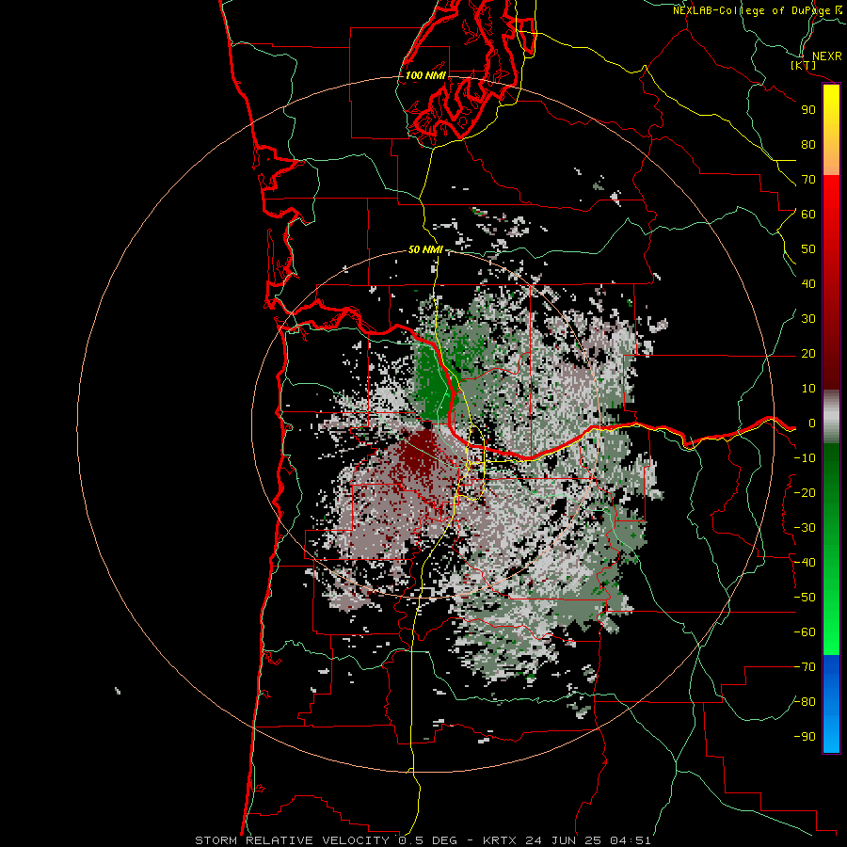Click the 50 NMI range ring label
This screenshot has height=847, width=847.
[425, 249]
